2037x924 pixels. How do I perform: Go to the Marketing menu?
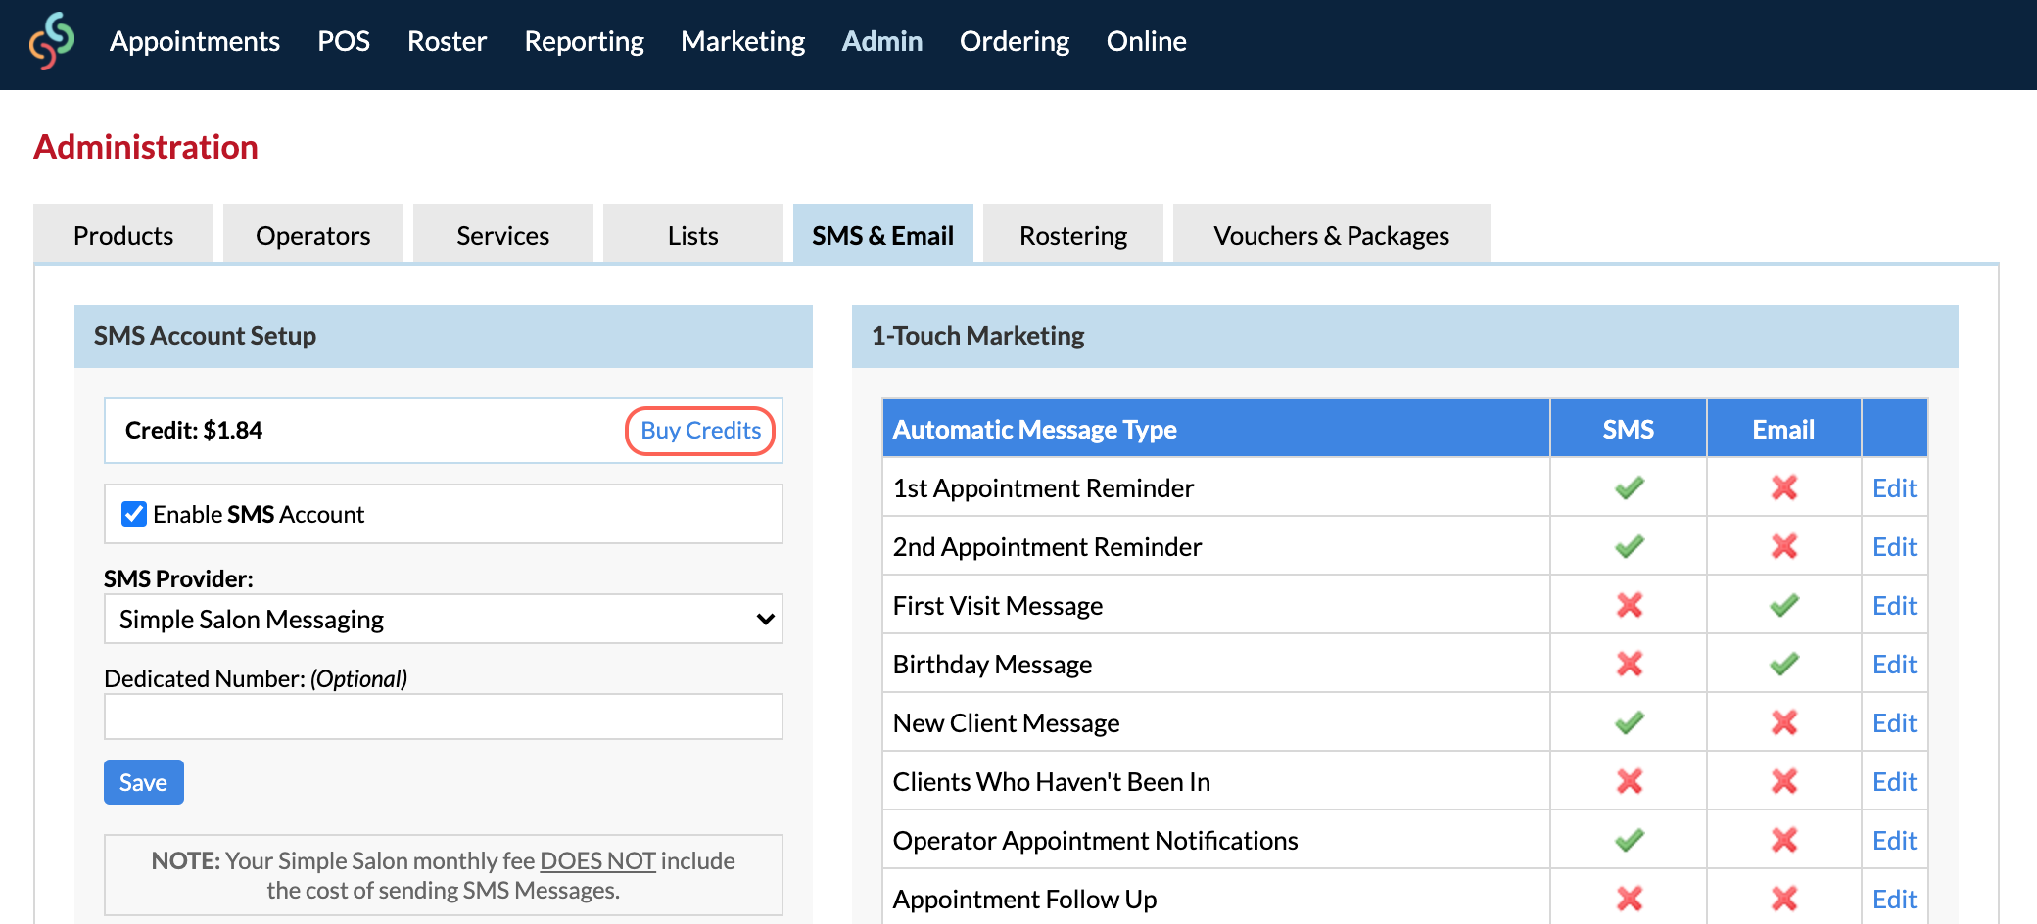[742, 41]
